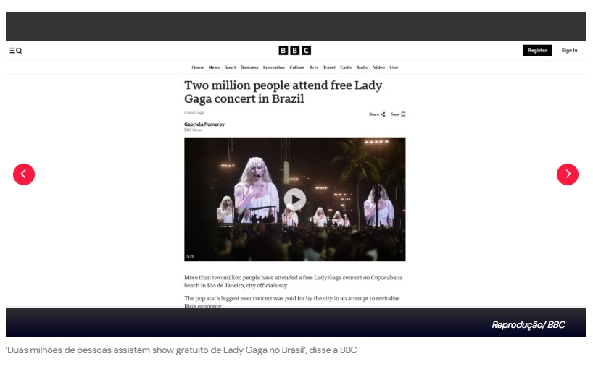593x372 pixels.
Task: Advance to next slide with right arrow
Action: (x=568, y=174)
